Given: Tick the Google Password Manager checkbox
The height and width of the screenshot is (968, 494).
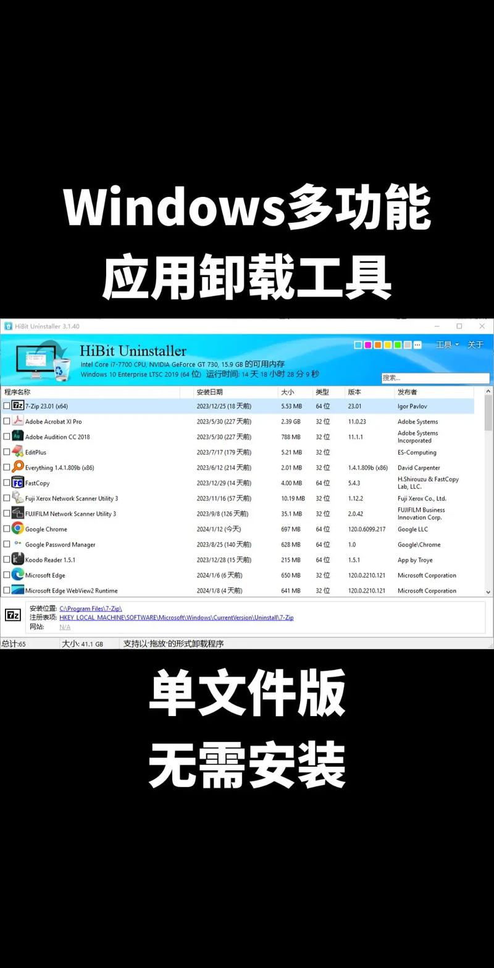Looking at the screenshot, I should (7, 544).
